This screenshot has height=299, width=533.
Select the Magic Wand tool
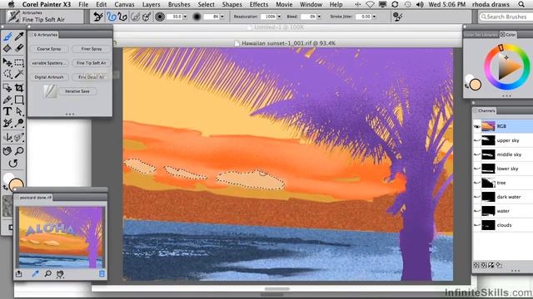(19, 74)
